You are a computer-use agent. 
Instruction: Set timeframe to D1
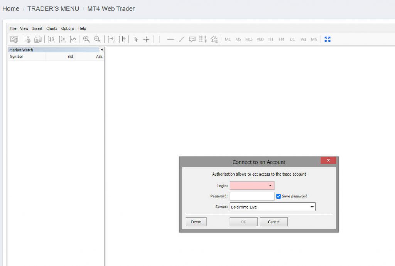point(292,39)
